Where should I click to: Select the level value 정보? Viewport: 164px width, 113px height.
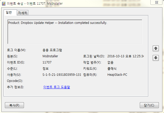pyautogui.click(x=46, y=69)
